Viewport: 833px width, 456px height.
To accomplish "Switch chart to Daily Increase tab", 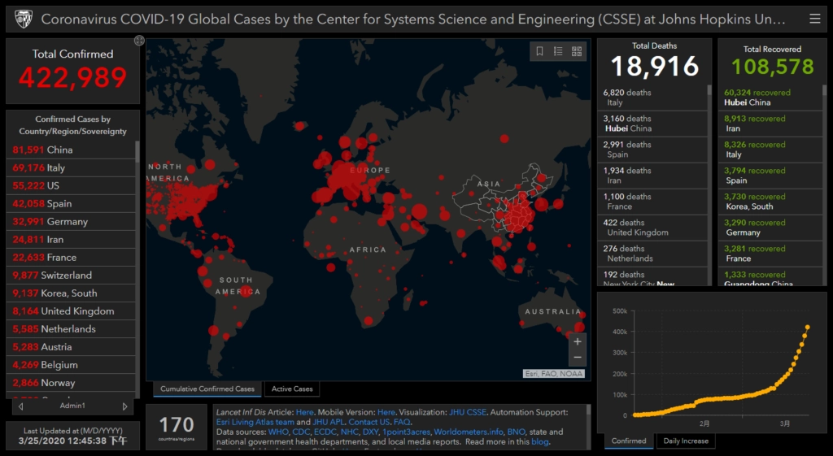I will click(685, 441).
